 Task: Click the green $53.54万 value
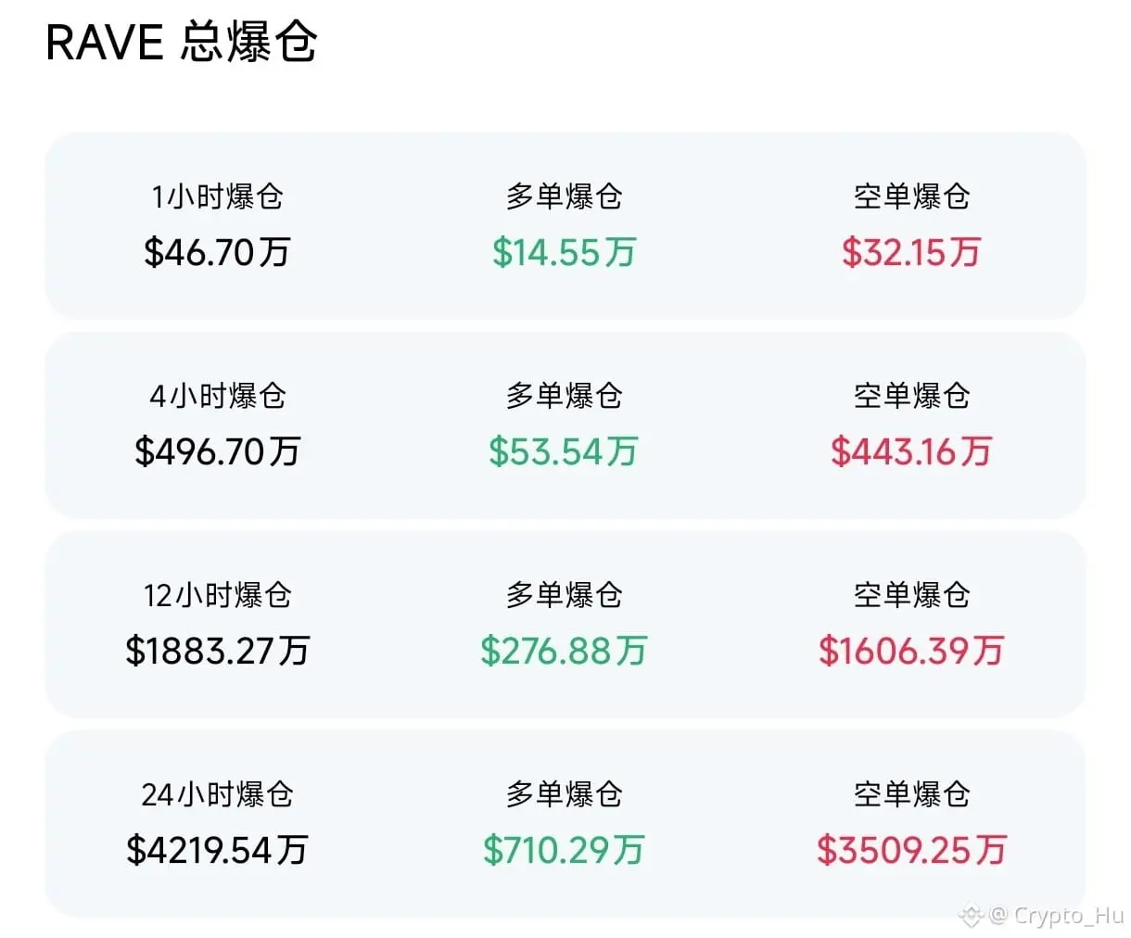click(564, 451)
